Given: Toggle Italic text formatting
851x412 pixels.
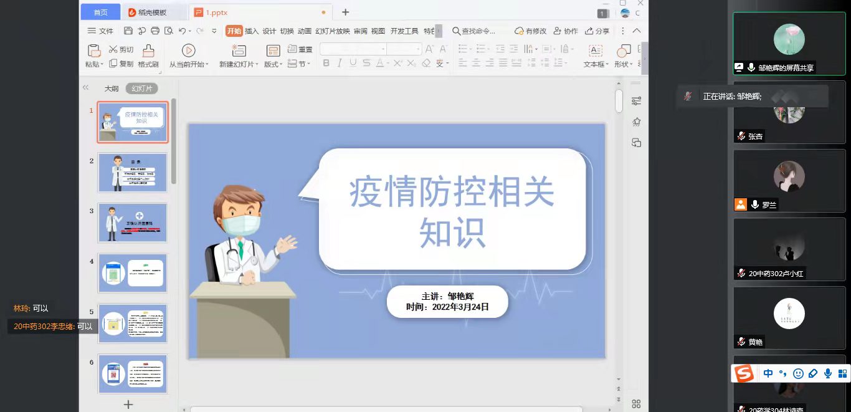Looking at the screenshot, I should click(340, 63).
